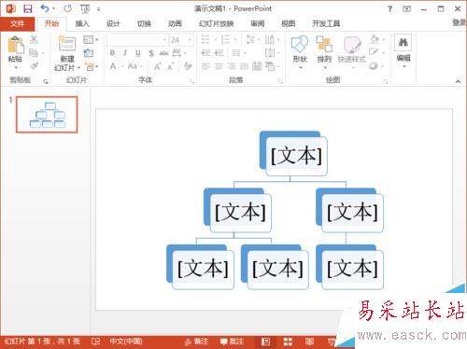467x349 pixels.
Task: Click the New Slide icon
Action: [x=67, y=44]
